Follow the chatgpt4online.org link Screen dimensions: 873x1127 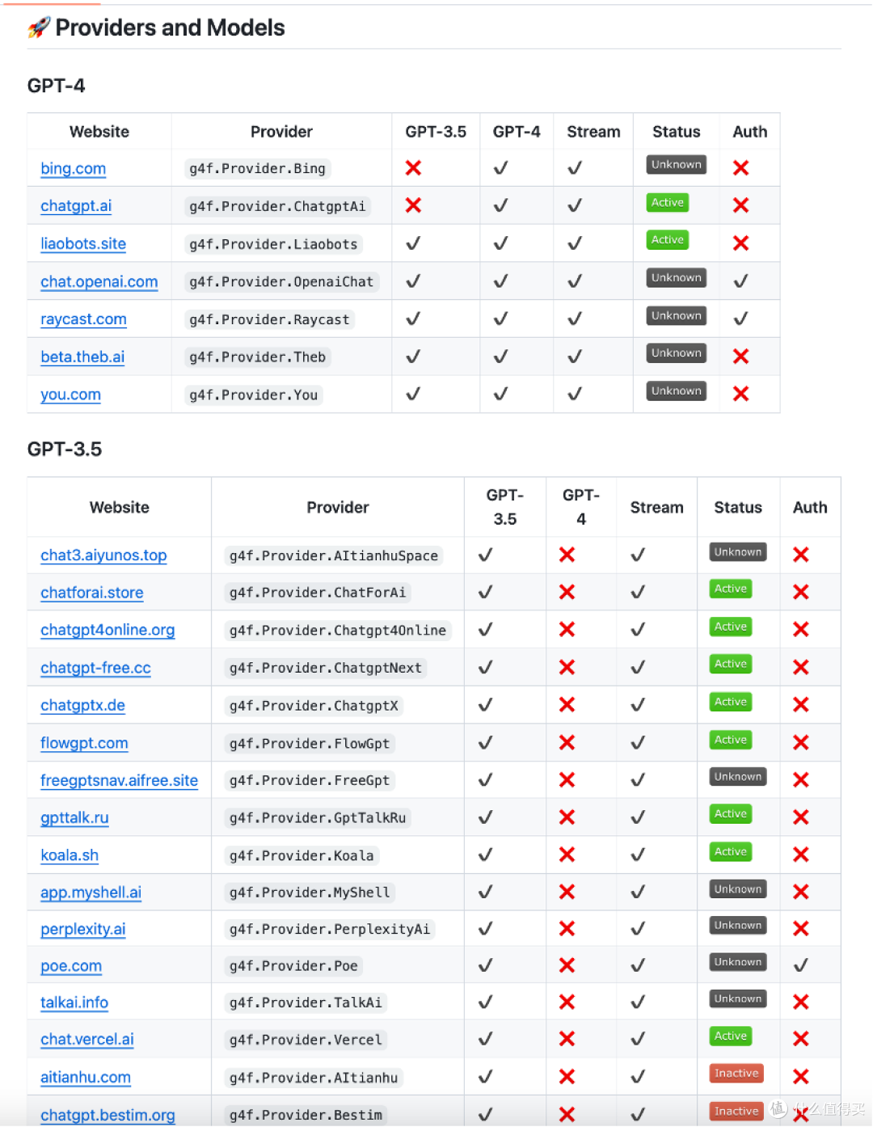[108, 631]
